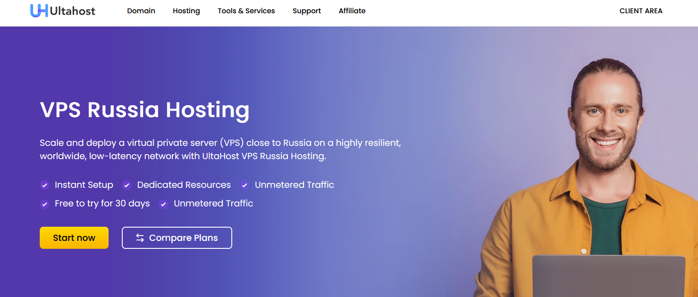Click the Instant Setup text
The image size is (698, 297).
click(84, 185)
